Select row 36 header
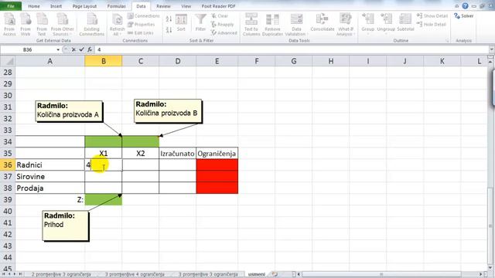 click(x=8, y=164)
